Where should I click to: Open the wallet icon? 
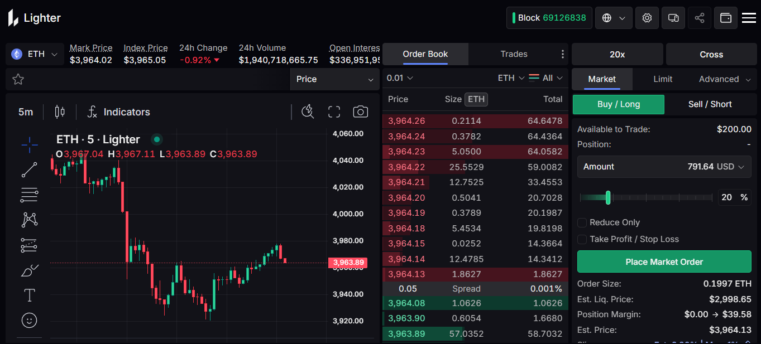[x=726, y=18]
